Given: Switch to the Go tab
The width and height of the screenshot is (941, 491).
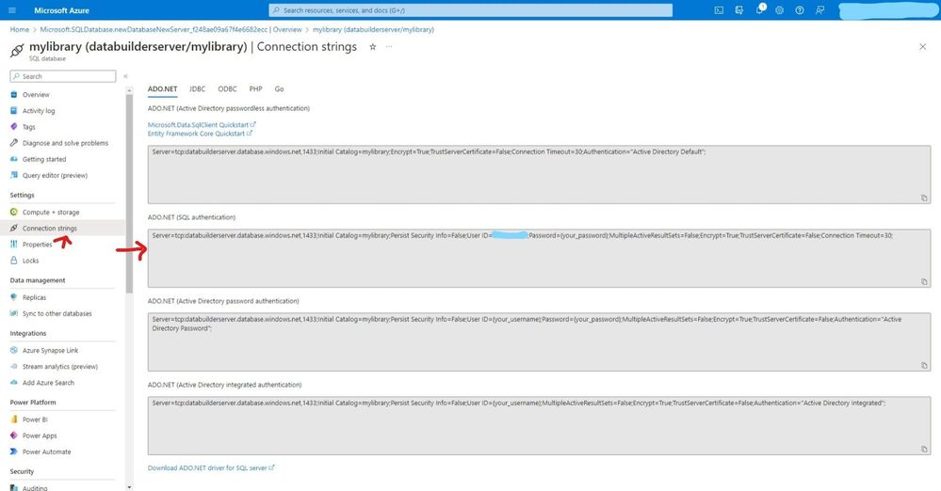Looking at the screenshot, I should pyautogui.click(x=279, y=88).
